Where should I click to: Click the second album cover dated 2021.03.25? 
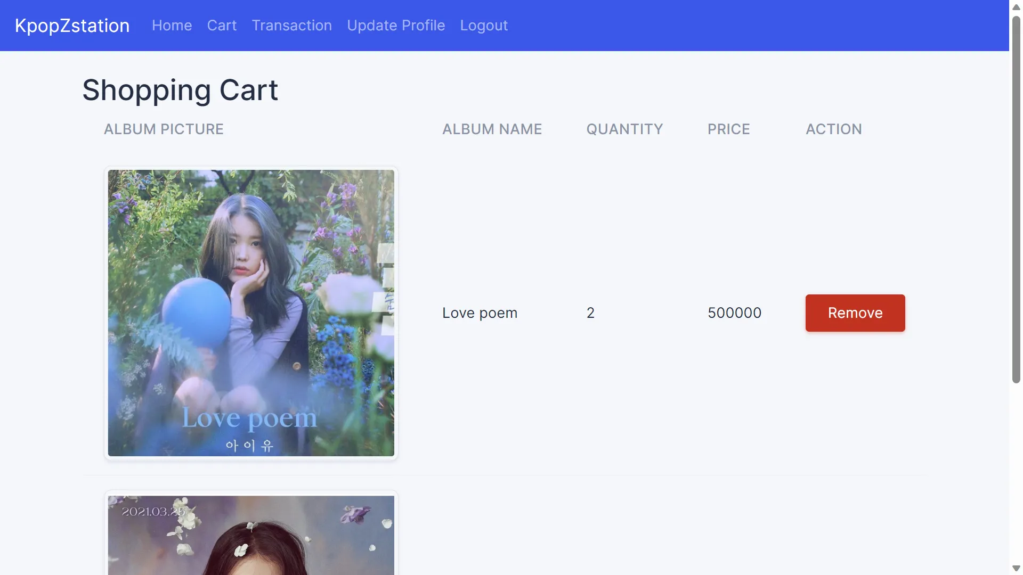coord(251,535)
